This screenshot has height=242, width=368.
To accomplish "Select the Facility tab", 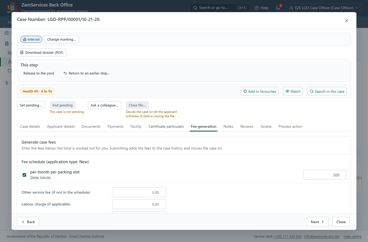I will point(136,126).
